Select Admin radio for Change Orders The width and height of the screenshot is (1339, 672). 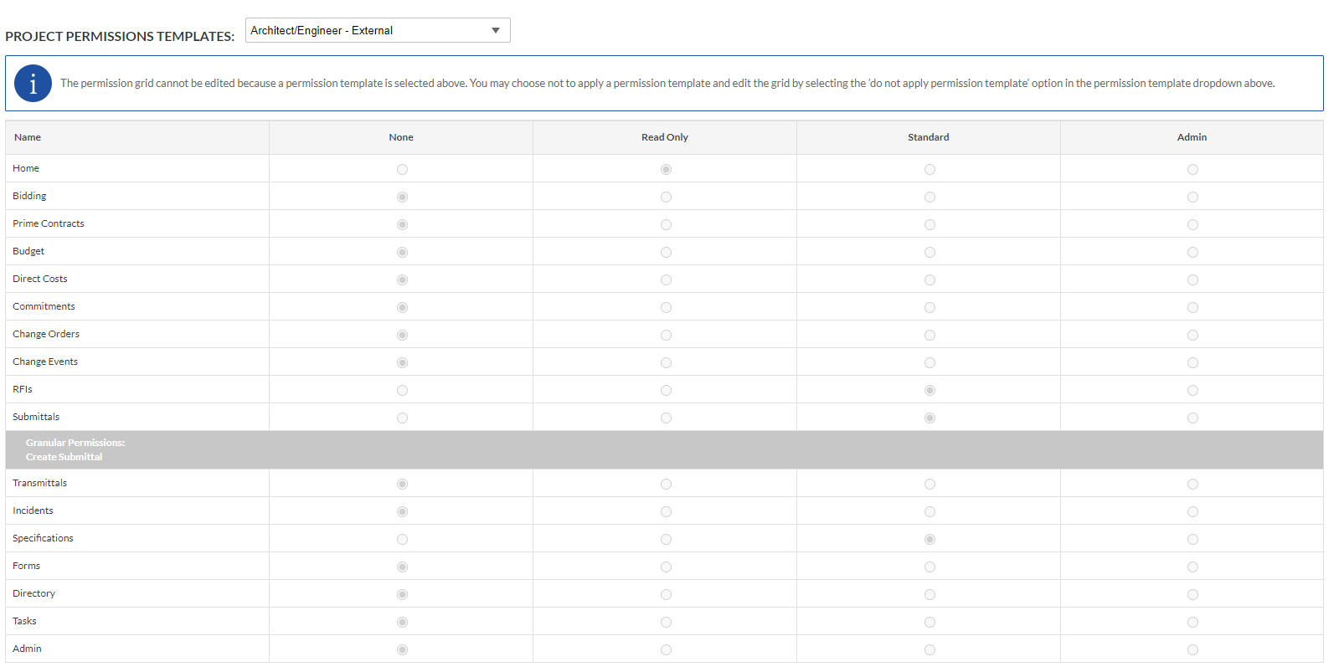point(1192,335)
